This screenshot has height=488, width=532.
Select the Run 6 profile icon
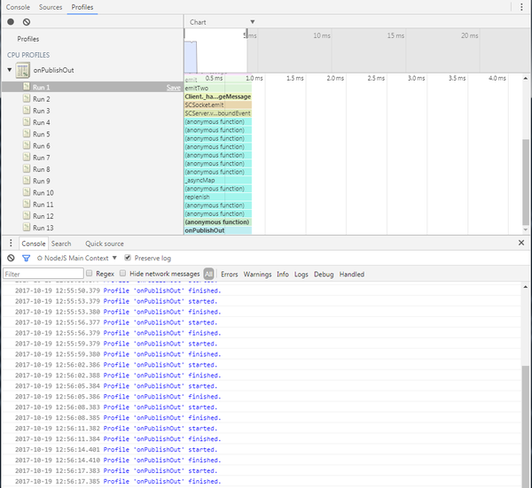27,145
